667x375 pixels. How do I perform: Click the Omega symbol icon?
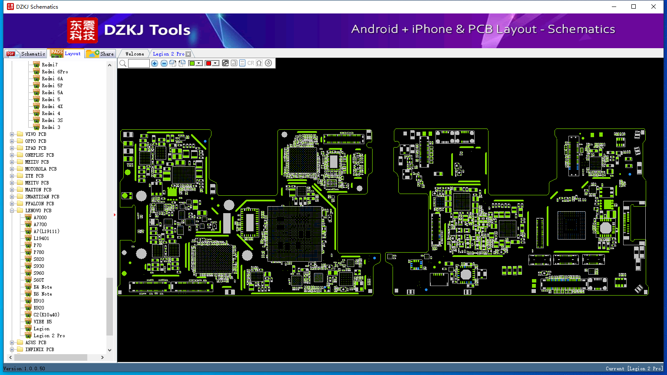tap(259, 63)
